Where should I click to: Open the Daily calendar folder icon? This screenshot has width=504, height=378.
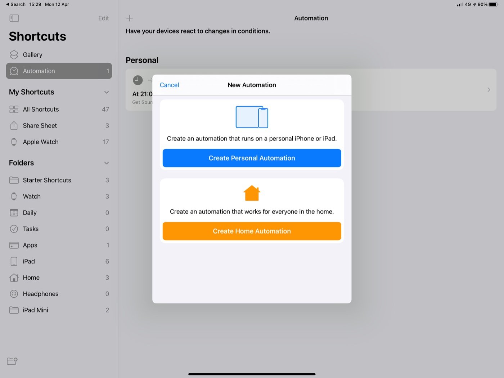[x=14, y=213]
